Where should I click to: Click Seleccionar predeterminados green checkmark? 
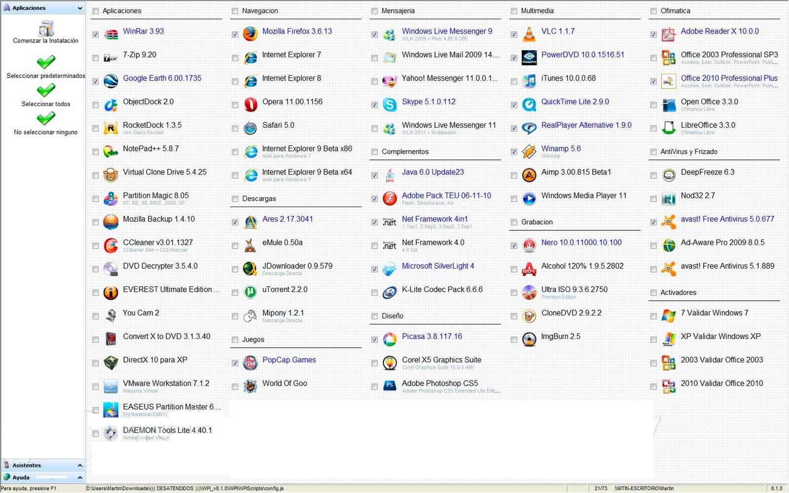[x=46, y=62]
